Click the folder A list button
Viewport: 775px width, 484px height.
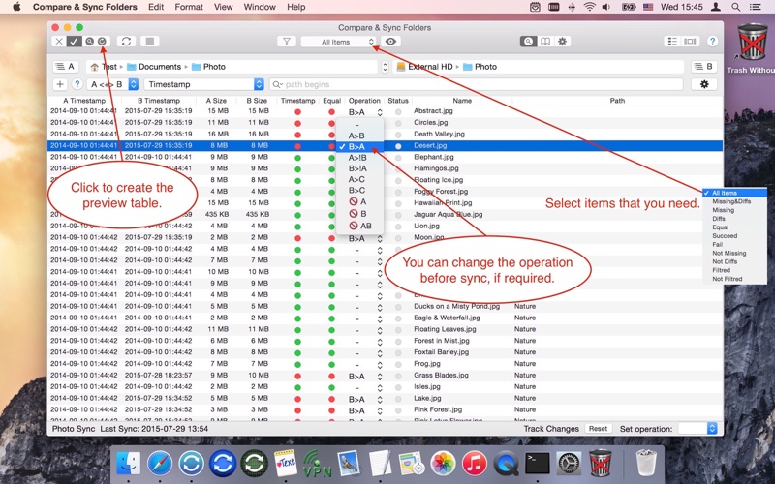coord(65,67)
